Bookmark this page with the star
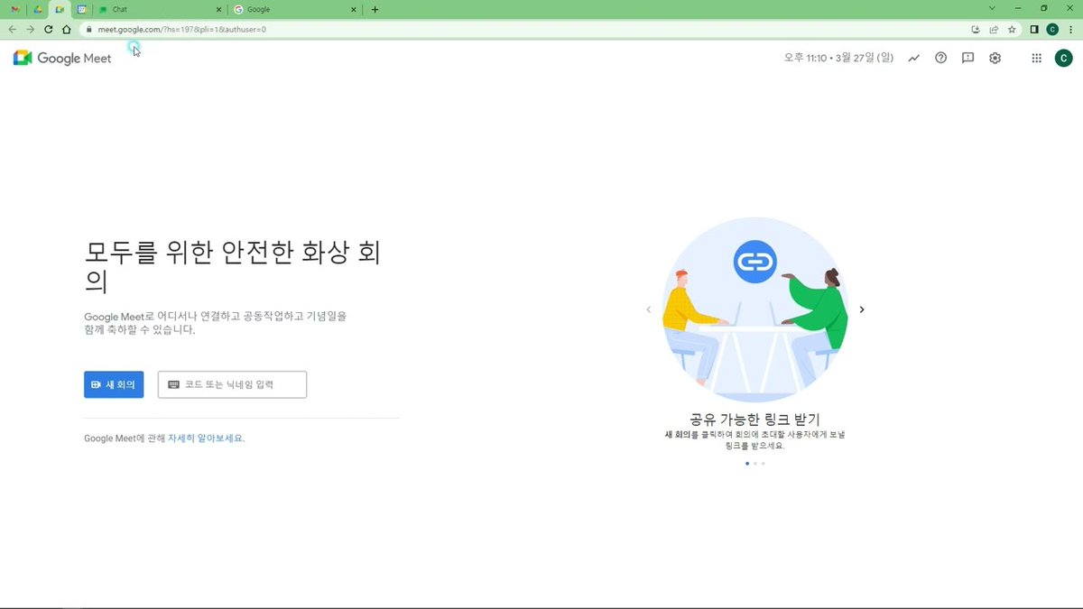Screen dimensions: 1083x609 1012,29
